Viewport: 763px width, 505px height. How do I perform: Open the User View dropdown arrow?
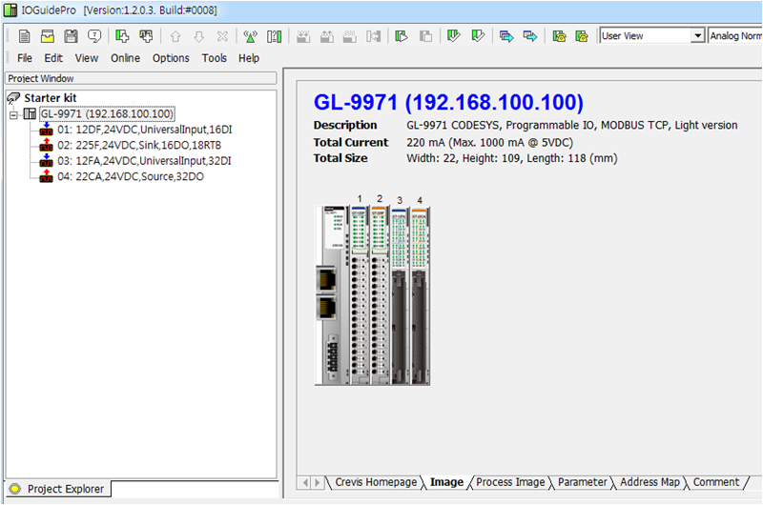698,36
